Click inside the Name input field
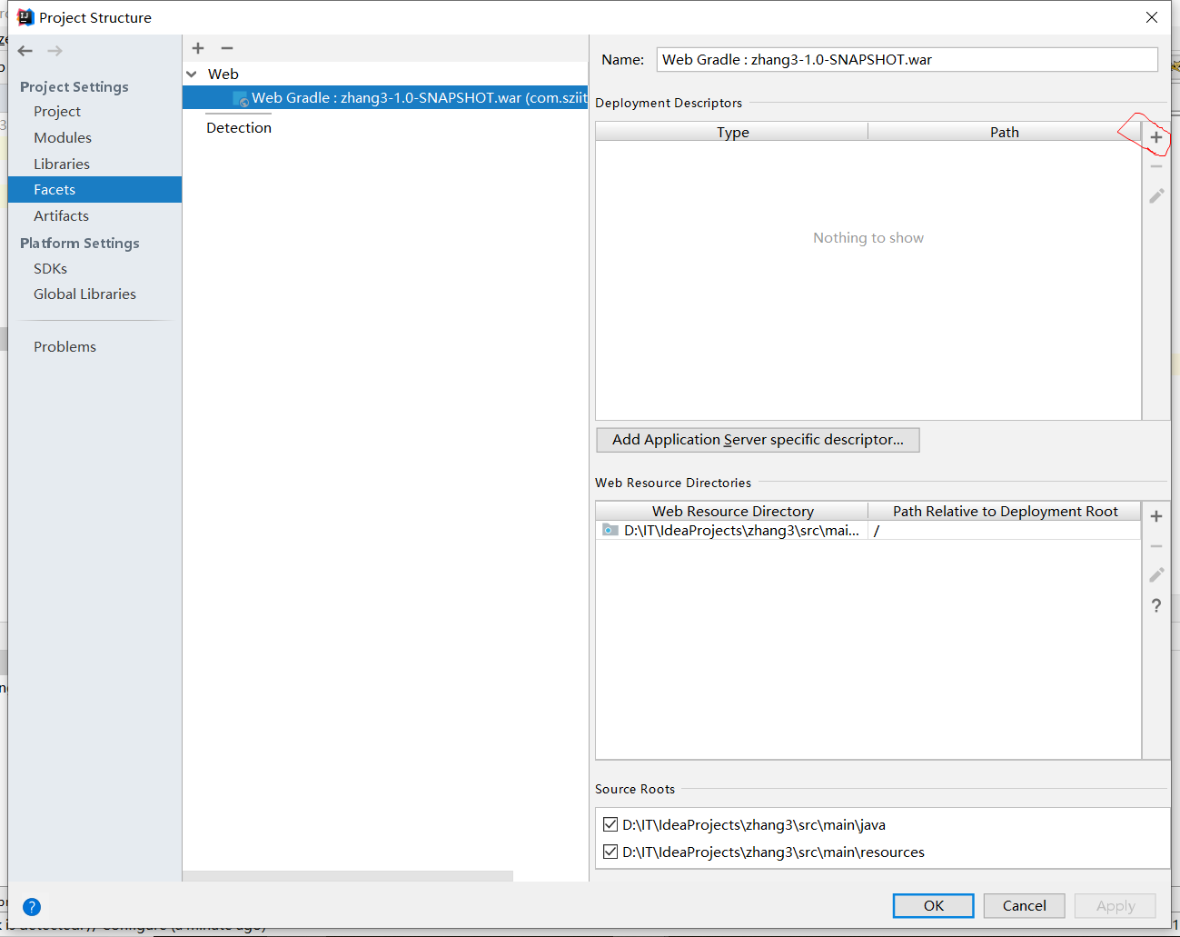 click(907, 59)
